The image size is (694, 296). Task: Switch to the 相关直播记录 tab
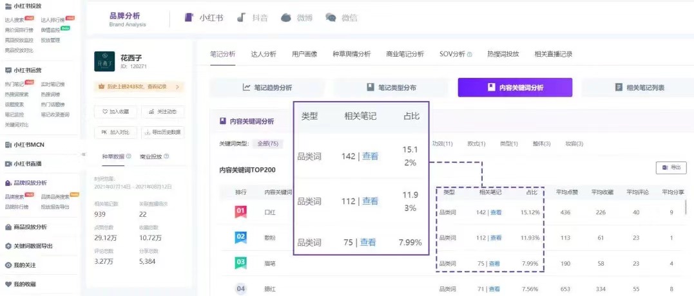[x=554, y=54]
